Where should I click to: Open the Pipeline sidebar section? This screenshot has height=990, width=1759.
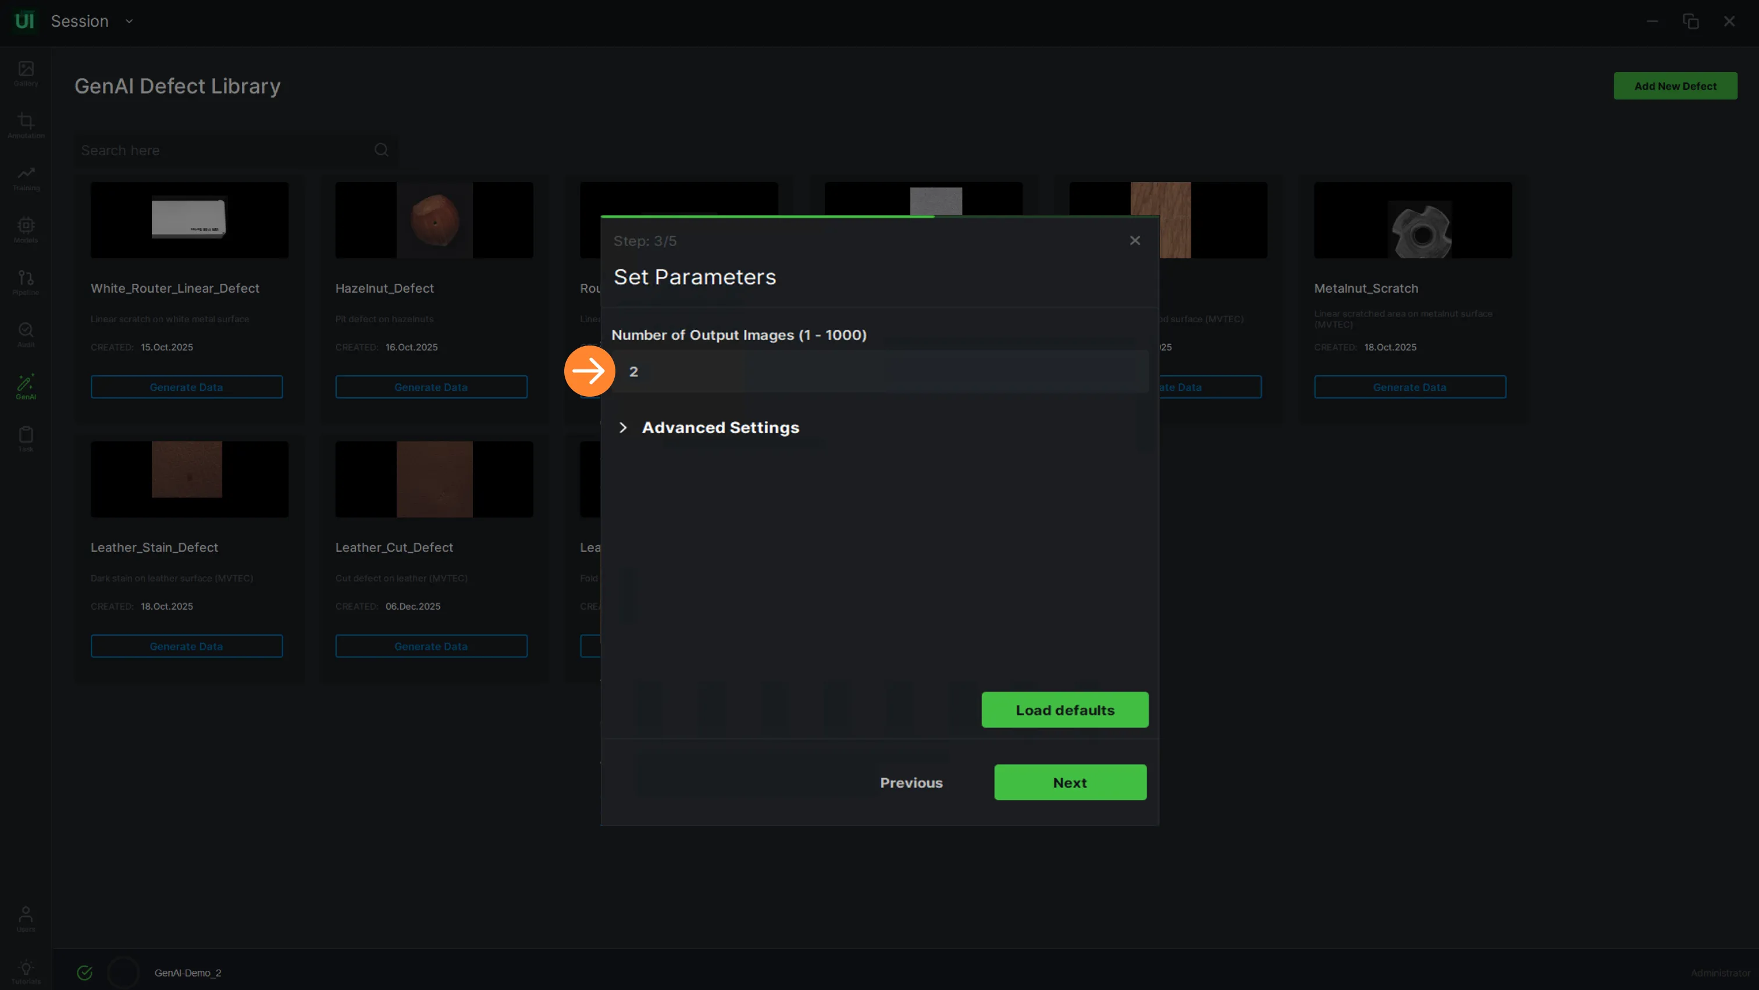[26, 283]
